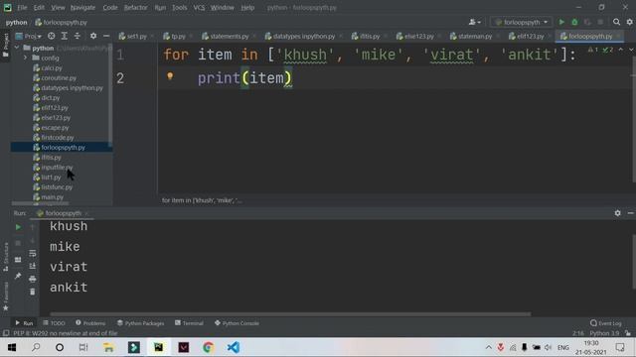Screen dimensions: 636x357
Task: Open Windows notification center
Action: (x=620, y=347)
